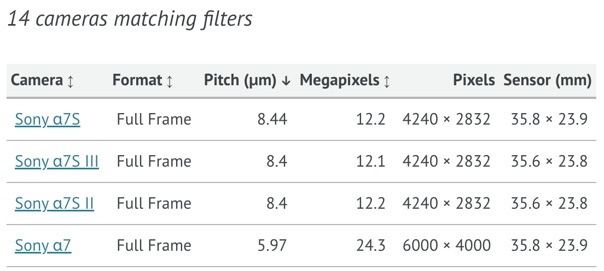Click the 8.44 pitch value cell
This screenshot has width=604, height=271.
point(272,119)
